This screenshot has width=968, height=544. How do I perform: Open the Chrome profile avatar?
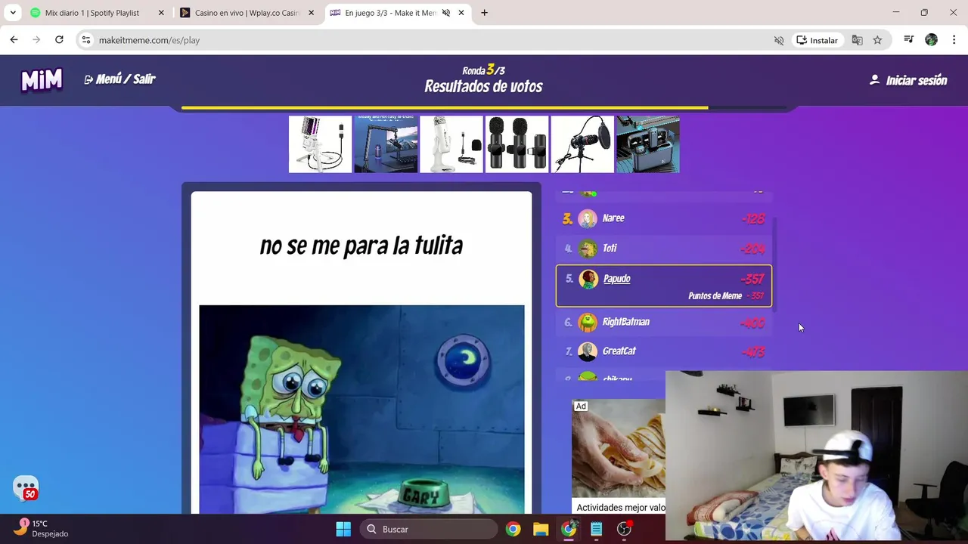932,40
